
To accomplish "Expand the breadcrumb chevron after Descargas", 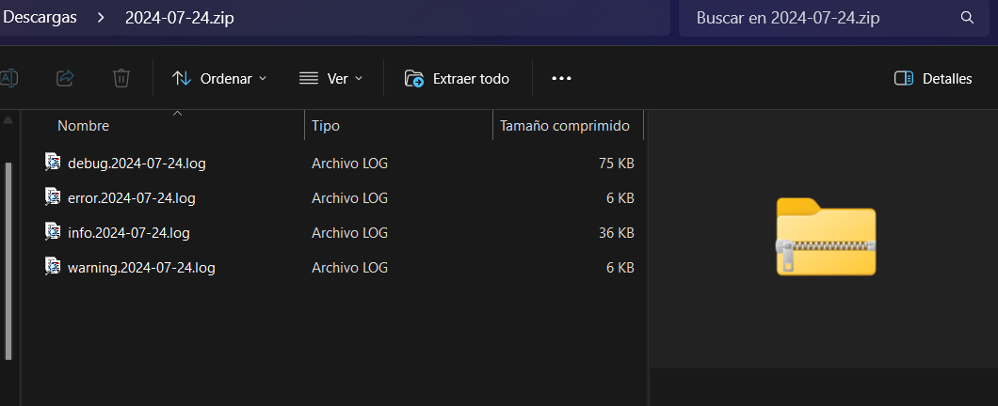I will pyautogui.click(x=100, y=18).
